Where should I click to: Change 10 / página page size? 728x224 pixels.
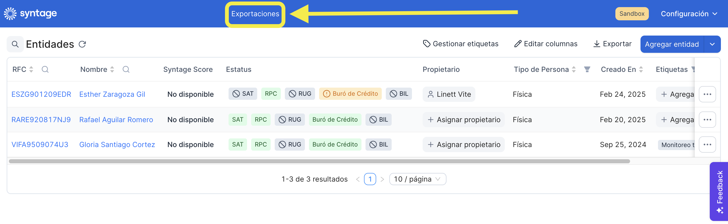coord(418,179)
